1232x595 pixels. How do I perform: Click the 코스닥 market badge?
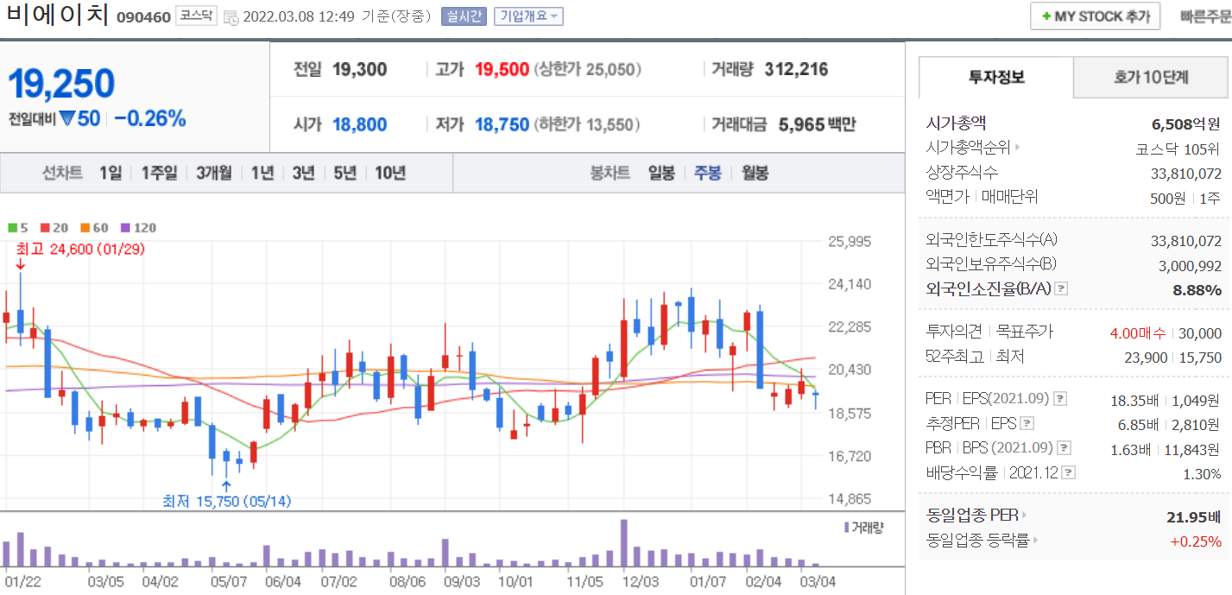pos(197,16)
